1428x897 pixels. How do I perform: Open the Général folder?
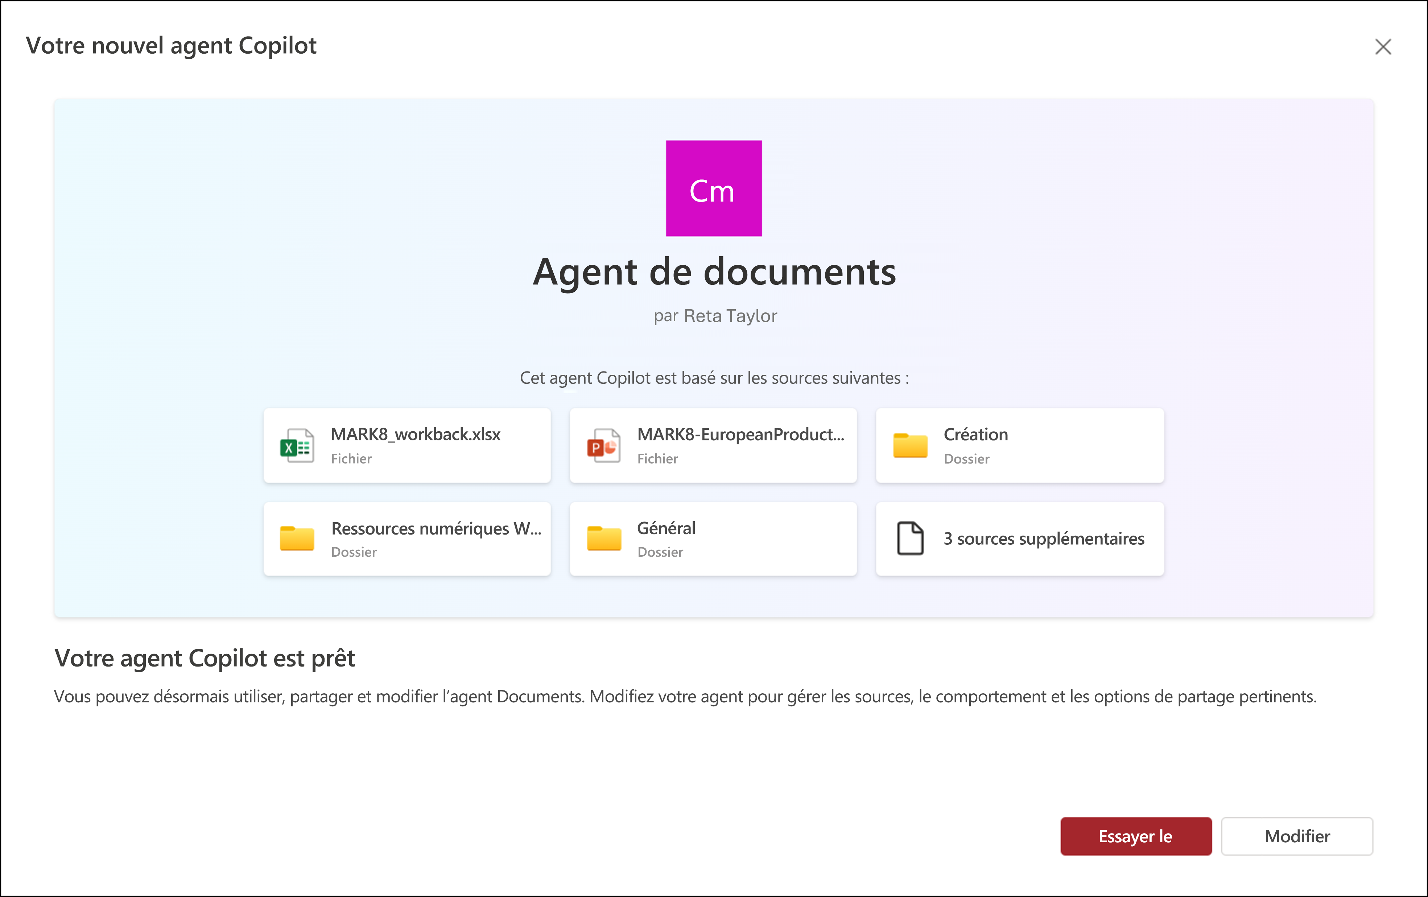717,539
